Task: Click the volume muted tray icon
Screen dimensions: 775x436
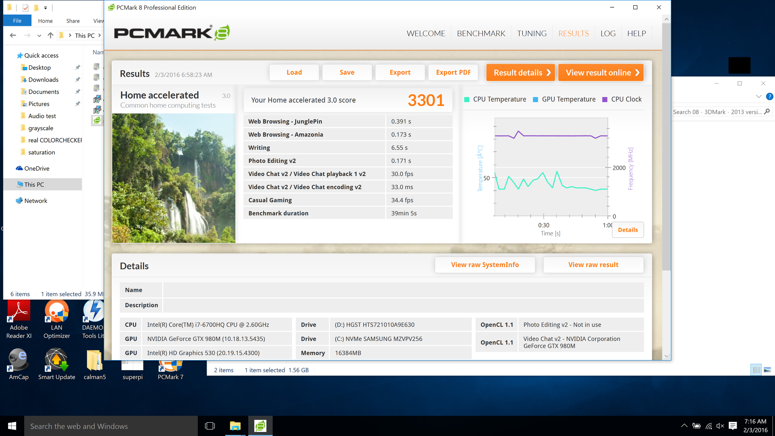Action: coord(720,426)
